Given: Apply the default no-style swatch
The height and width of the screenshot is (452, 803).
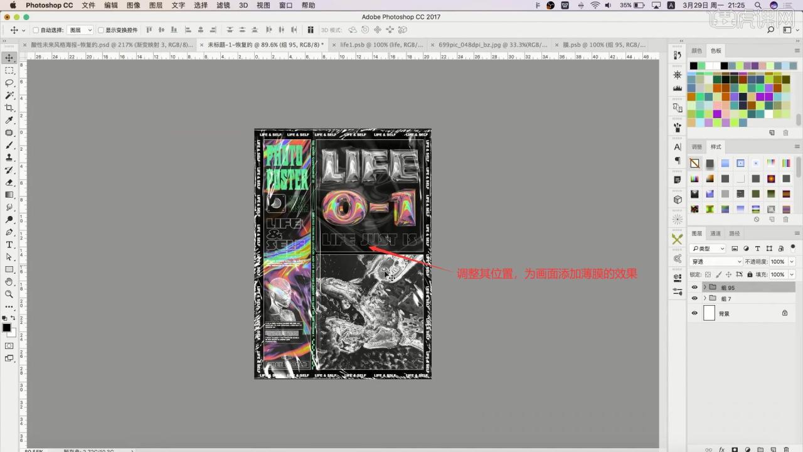Looking at the screenshot, I should pyautogui.click(x=694, y=163).
